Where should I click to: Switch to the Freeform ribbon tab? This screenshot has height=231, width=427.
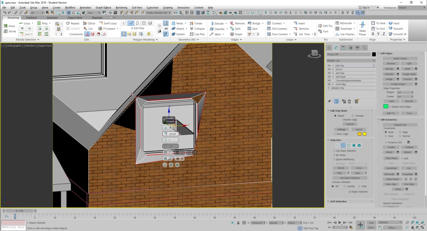[31, 18]
